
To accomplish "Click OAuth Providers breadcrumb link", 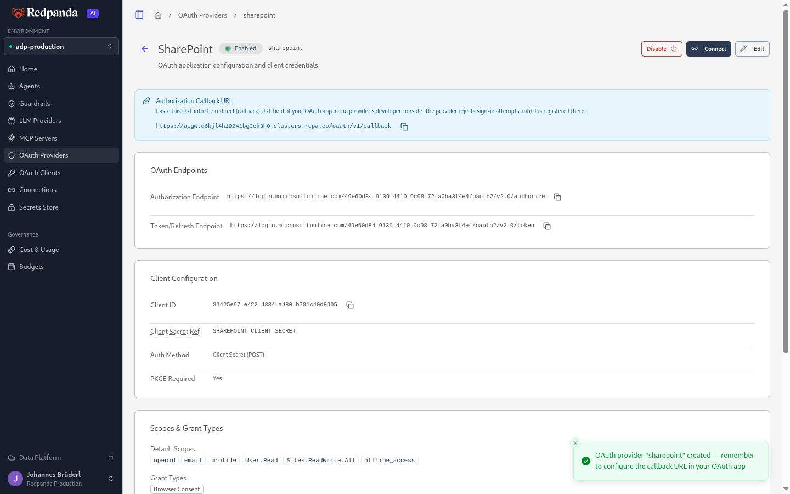I will coord(202,15).
